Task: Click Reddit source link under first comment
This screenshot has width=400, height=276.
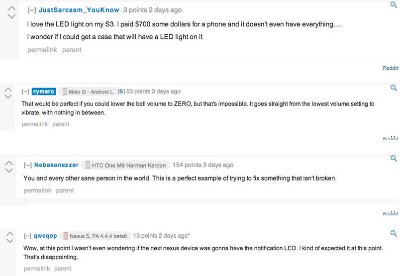Action: [391, 68]
